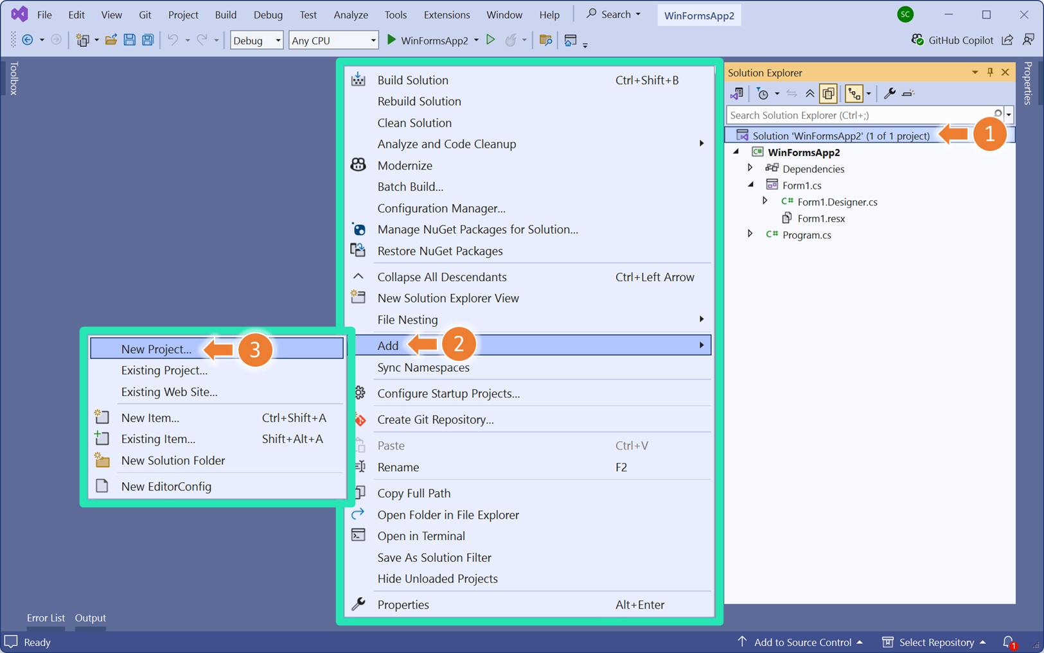Viewport: 1044px width, 653px height.
Task: Click the Search button in title bar
Action: (x=614, y=14)
